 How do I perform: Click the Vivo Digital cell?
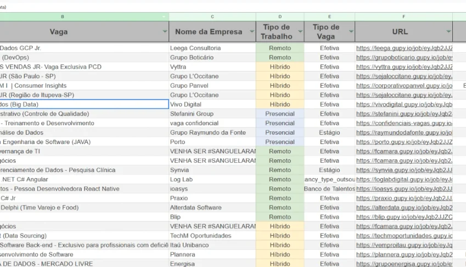(x=212, y=104)
